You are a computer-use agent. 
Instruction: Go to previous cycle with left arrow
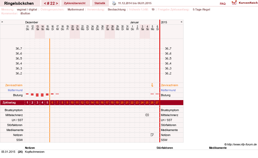pyautogui.click(x=45, y=3)
